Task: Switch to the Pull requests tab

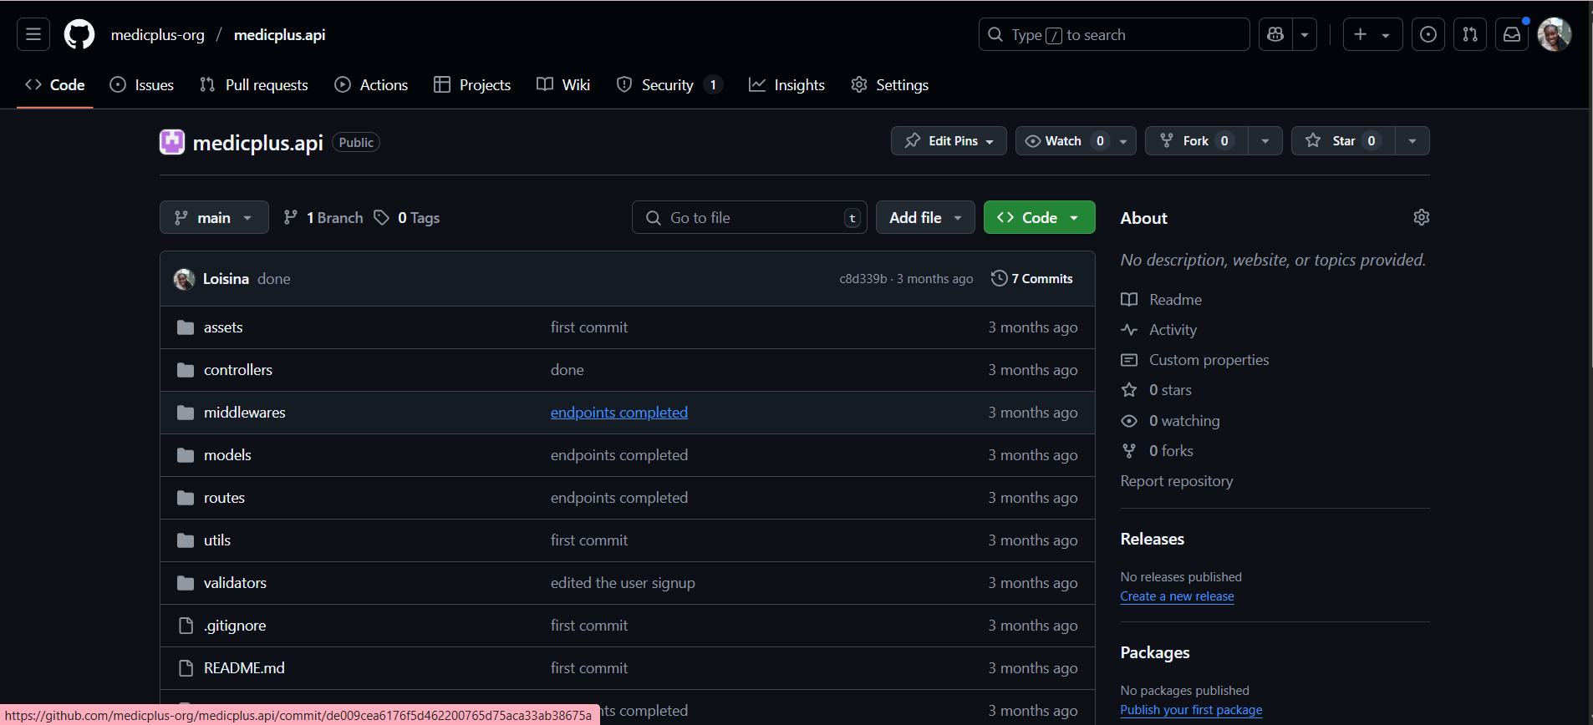Action: [254, 84]
